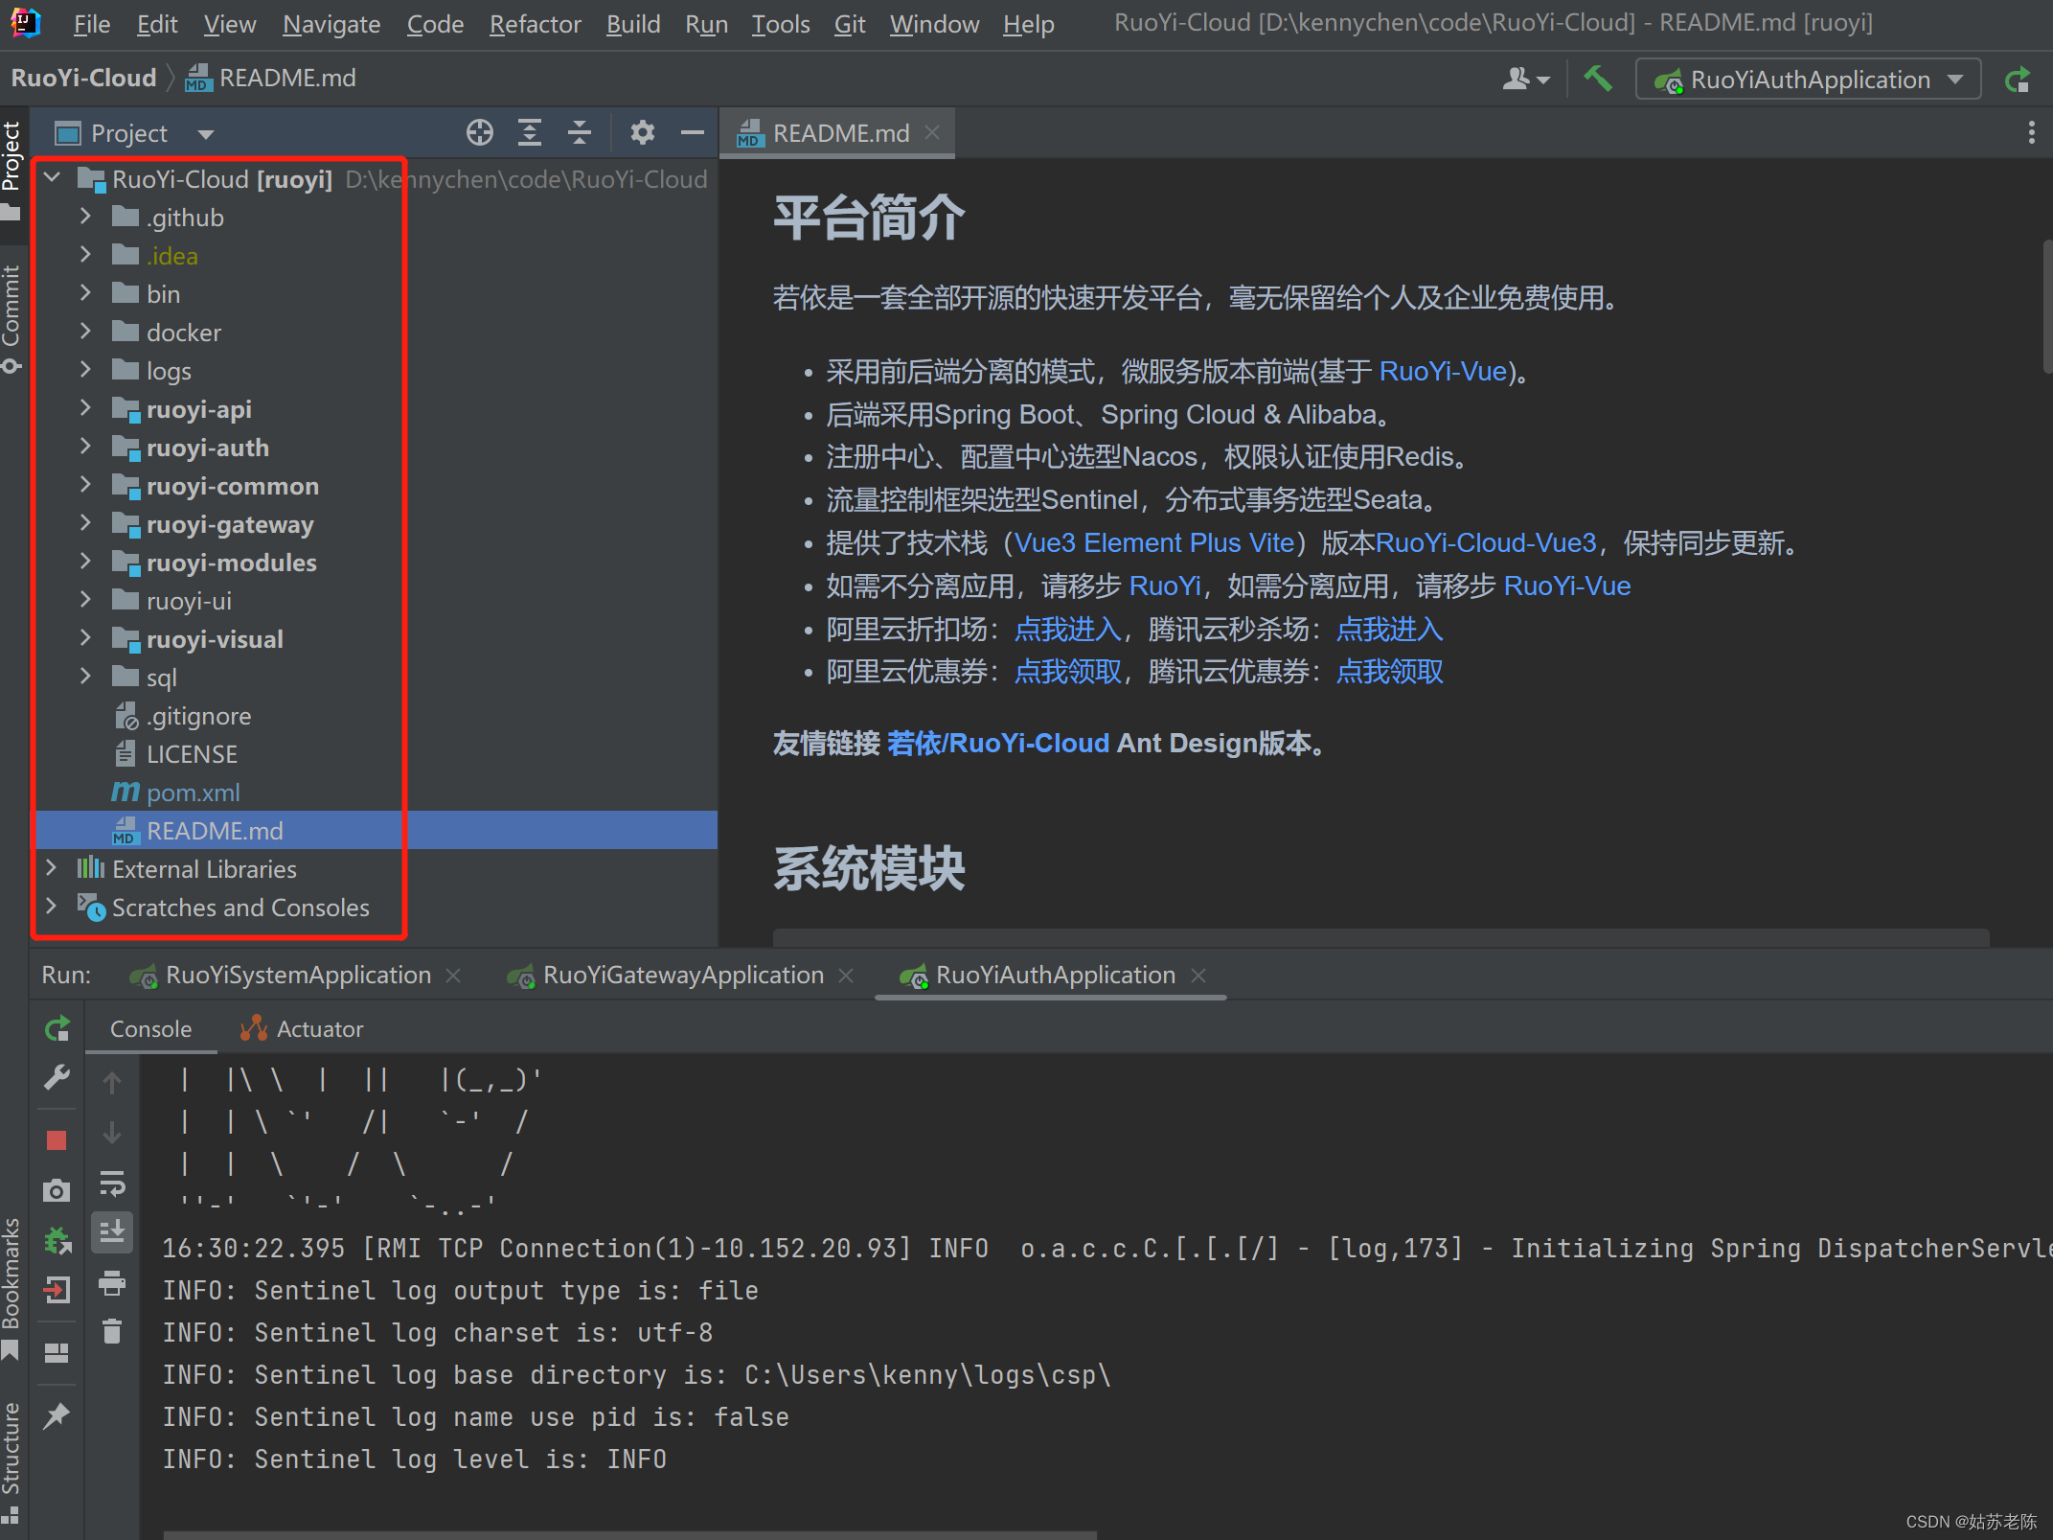Select the LICENSE file

192,754
